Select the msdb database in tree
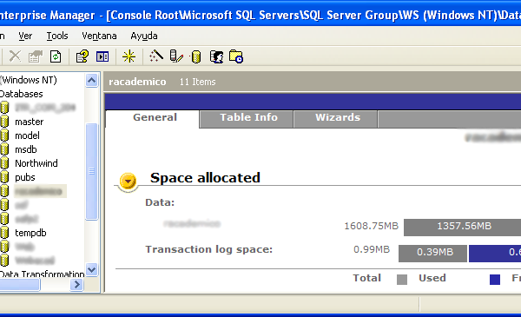The width and height of the screenshot is (521, 317). (26, 149)
